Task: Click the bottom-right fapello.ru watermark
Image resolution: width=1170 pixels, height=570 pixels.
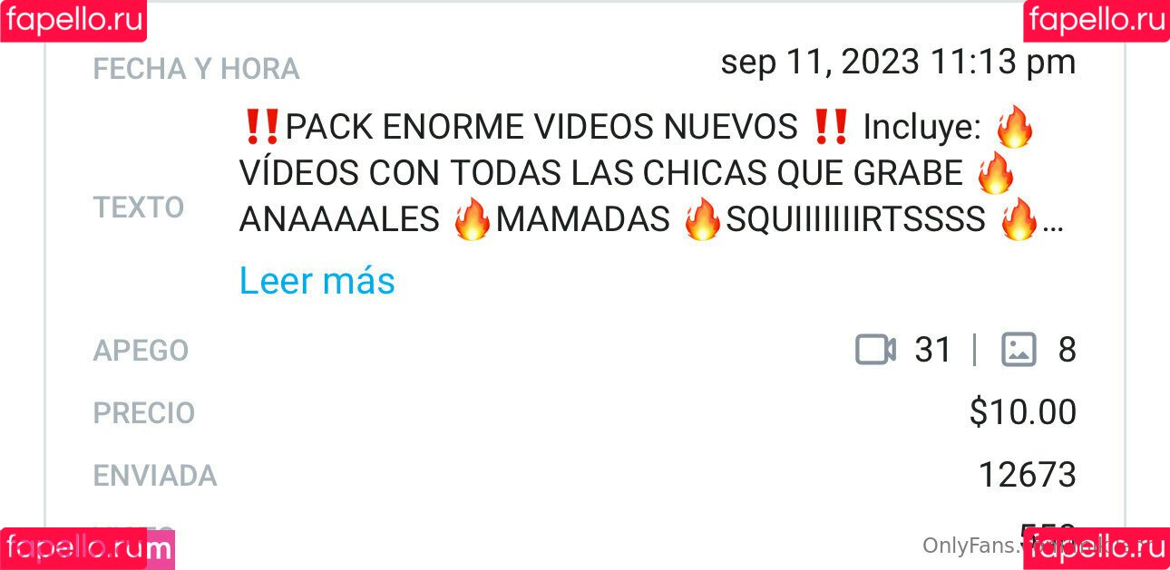Action: click(x=1097, y=548)
